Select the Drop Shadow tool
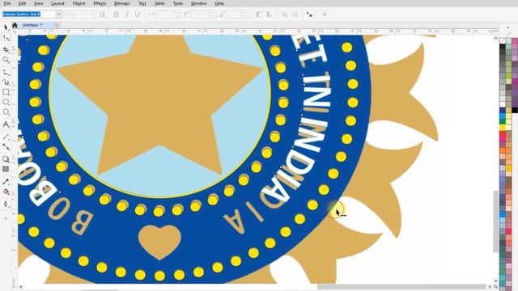 pos(6,159)
